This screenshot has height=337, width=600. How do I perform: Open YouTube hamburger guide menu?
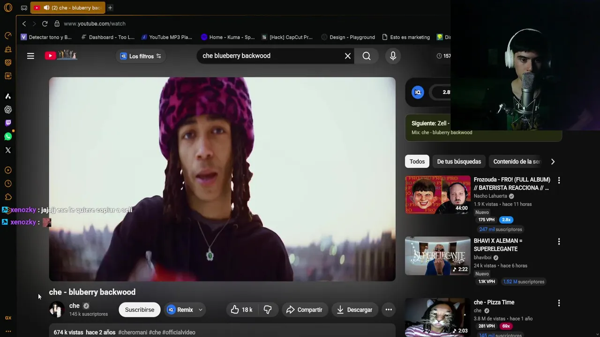pos(30,56)
